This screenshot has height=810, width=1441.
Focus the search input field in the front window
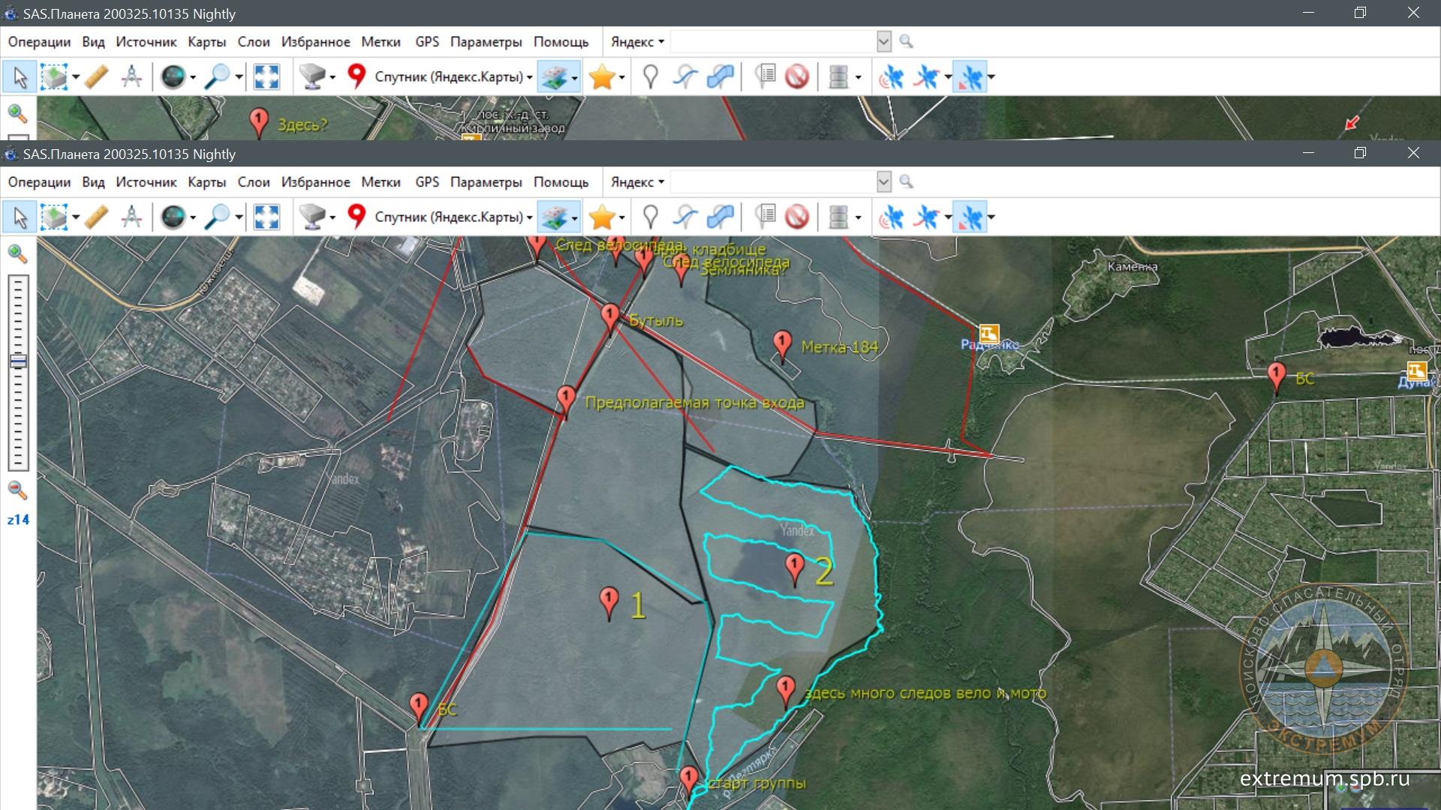click(x=773, y=181)
